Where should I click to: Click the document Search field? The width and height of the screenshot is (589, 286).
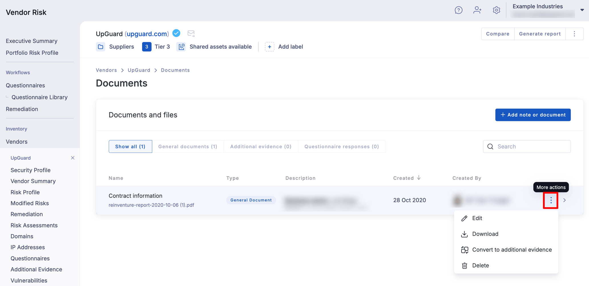[527, 147]
